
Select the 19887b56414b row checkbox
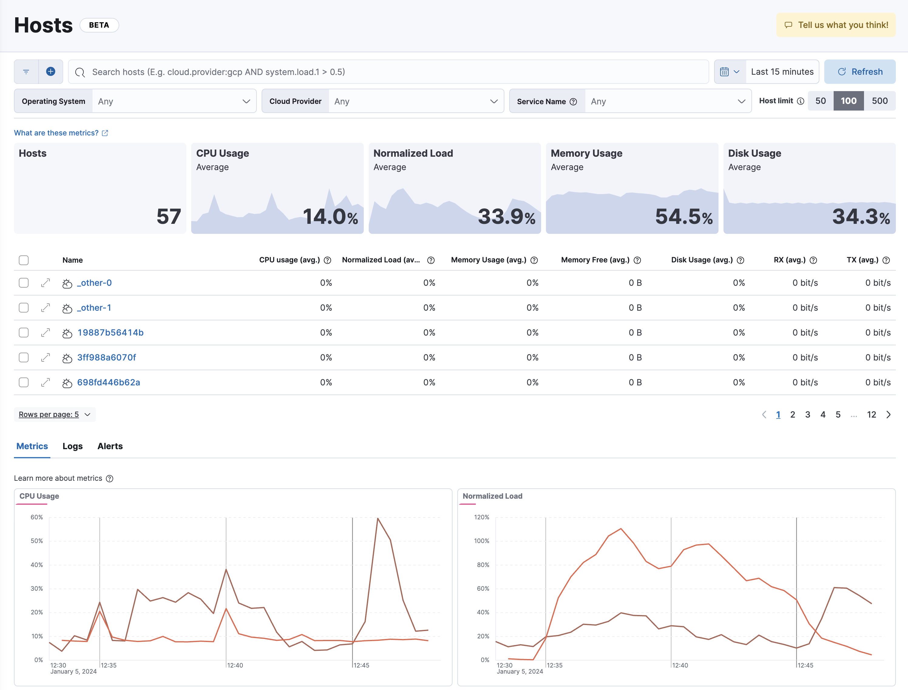[24, 332]
